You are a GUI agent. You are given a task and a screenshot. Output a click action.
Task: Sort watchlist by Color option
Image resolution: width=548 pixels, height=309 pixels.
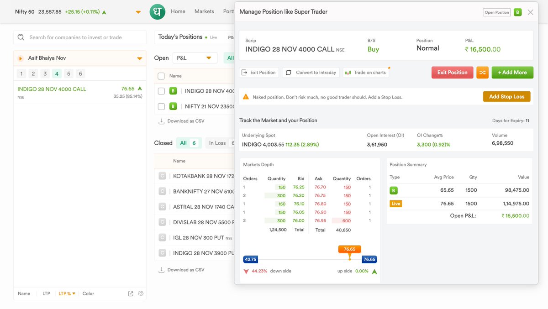tap(88, 293)
